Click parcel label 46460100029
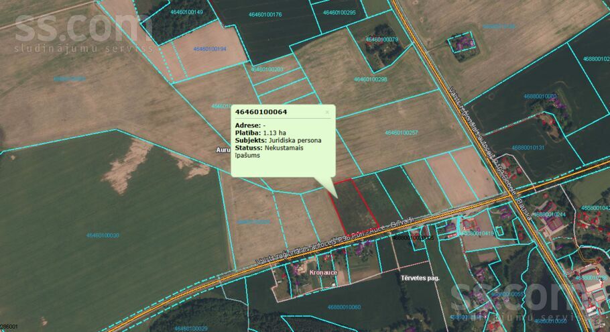Screen dimensions: 610x332 (191, 328)
